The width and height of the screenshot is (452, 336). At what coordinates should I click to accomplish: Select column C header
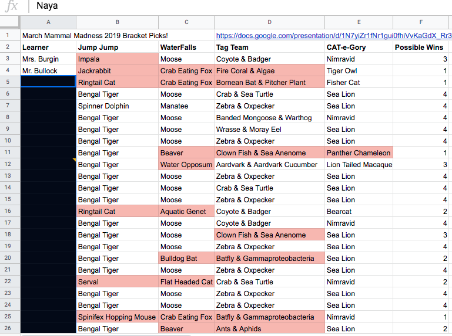tap(186, 22)
